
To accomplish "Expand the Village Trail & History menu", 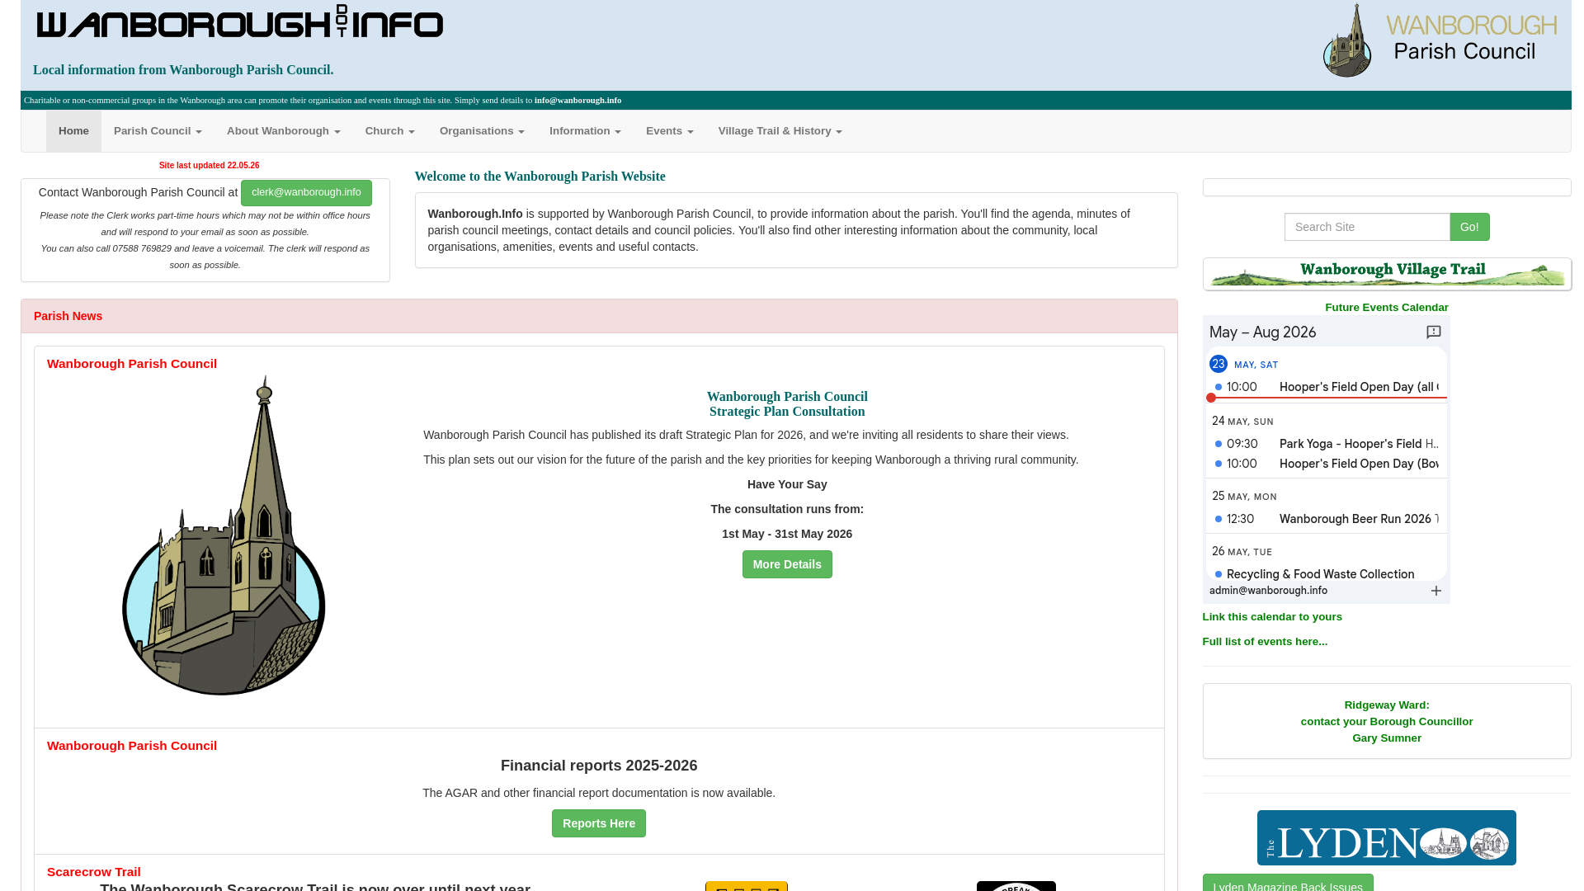I will 780,131.
